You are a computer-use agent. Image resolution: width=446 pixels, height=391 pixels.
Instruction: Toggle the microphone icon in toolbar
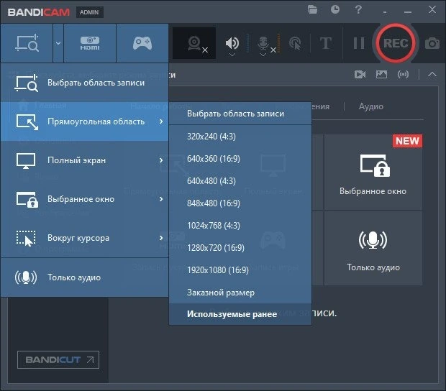tap(263, 43)
